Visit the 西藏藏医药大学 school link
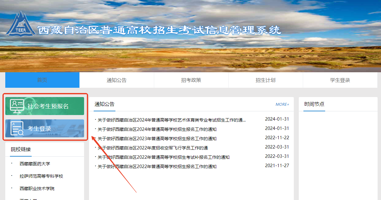381x200 pixels. 35,164
